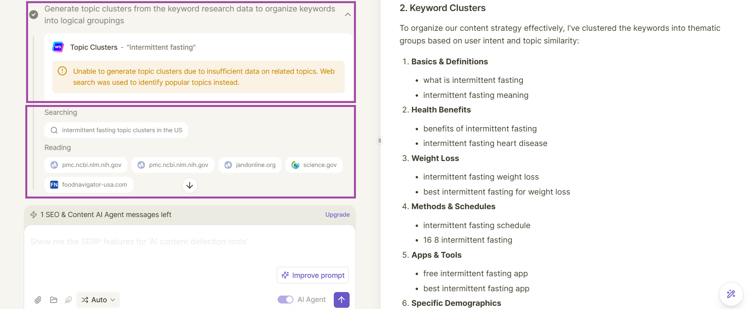Open the Auto mode dropdown

(x=98, y=300)
